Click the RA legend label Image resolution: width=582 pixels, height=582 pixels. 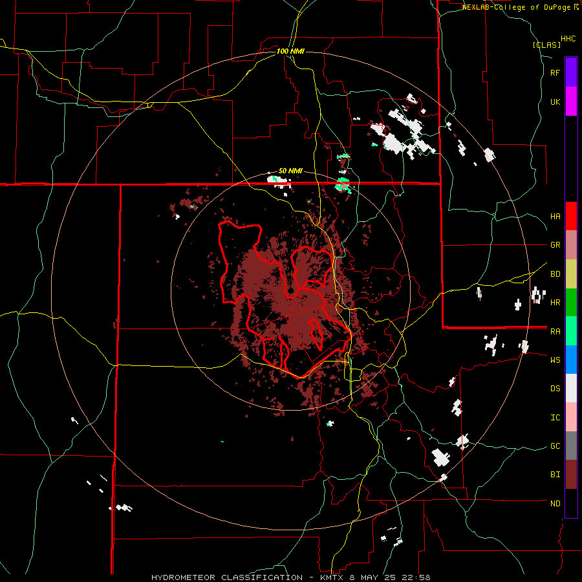point(555,331)
